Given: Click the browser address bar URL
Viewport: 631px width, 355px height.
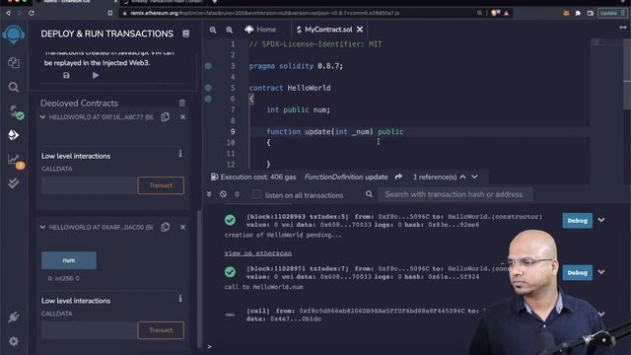Looking at the screenshot, I should tap(264, 13).
